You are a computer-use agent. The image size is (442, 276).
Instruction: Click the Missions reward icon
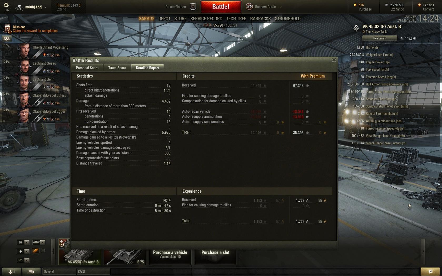tap(8, 29)
